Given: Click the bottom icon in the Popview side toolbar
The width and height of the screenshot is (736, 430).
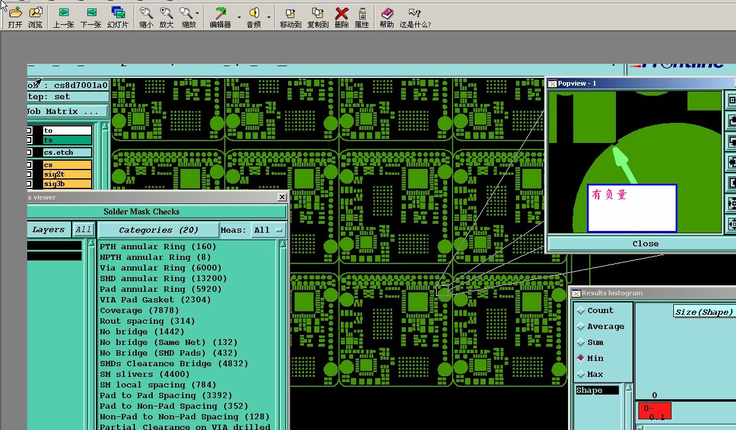Looking at the screenshot, I should (x=731, y=224).
